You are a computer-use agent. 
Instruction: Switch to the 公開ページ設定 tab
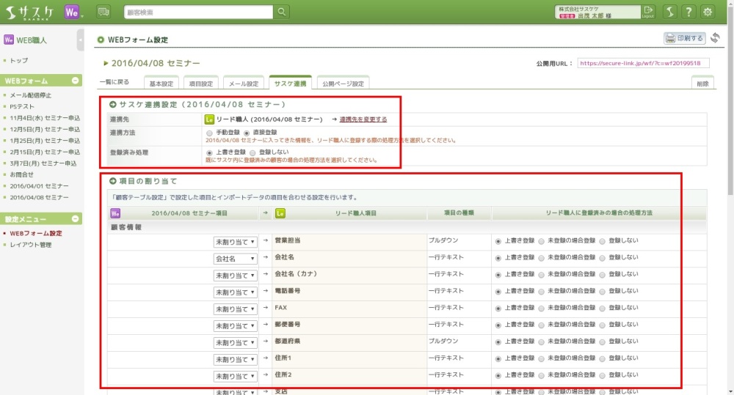coord(343,84)
